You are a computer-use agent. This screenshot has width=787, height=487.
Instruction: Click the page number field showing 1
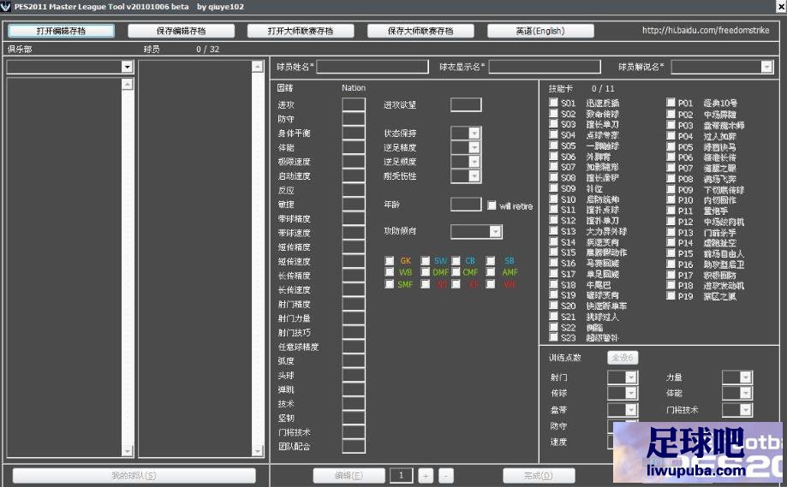point(401,476)
